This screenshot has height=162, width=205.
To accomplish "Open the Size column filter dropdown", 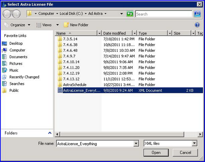I will pos(193,33).
